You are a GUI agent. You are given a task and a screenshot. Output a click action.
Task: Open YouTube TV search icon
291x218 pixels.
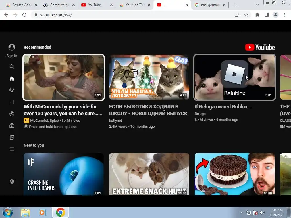(12, 66)
